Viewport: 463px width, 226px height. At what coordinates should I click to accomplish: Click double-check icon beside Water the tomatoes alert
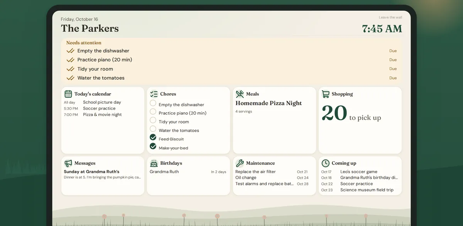pos(70,78)
